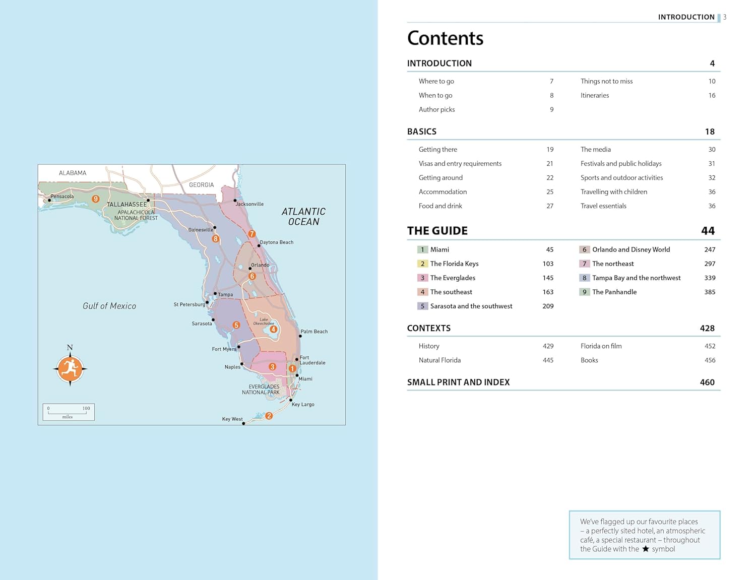Click the orange runner compass icon

70,369
